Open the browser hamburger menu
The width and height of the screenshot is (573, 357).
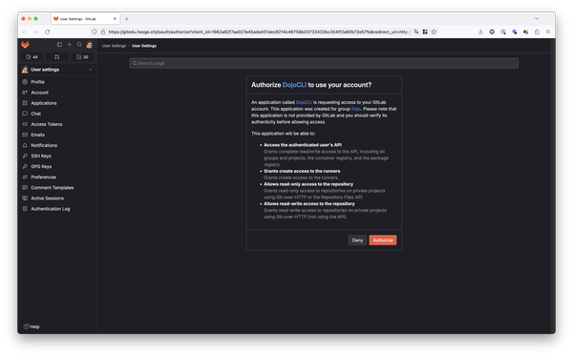548,31
